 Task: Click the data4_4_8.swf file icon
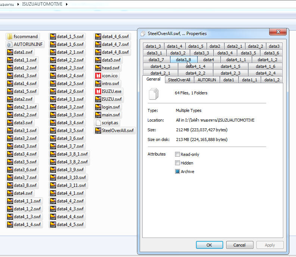pyautogui.click(x=98, y=52)
